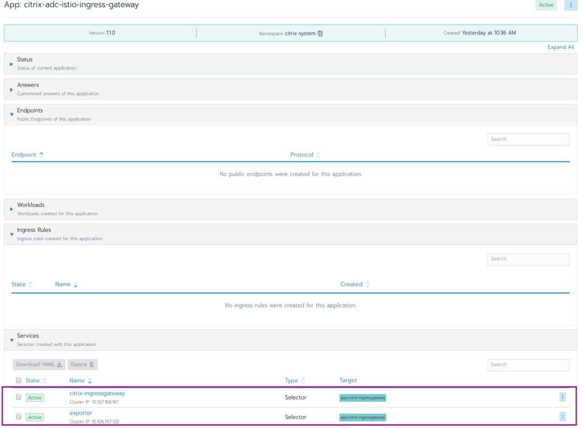The width and height of the screenshot is (584, 428).
Task: Open the citrix-ingressgateway service options menu
Action: pos(562,396)
